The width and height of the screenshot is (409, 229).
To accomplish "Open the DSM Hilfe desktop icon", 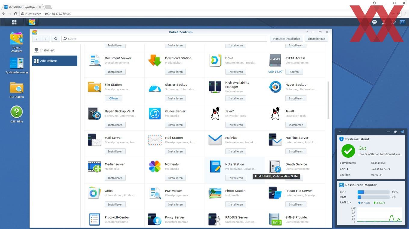I will tap(17, 115).
